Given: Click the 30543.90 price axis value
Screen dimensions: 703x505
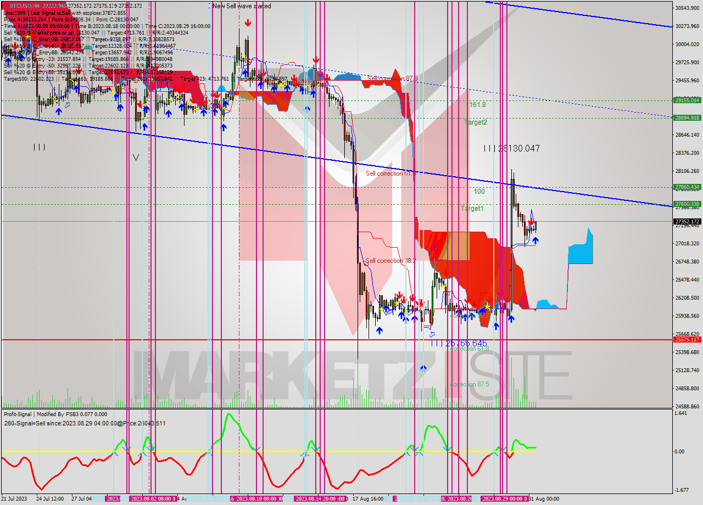Looking at the screenshot, I should tap(687, 8).
